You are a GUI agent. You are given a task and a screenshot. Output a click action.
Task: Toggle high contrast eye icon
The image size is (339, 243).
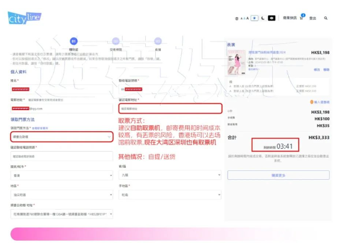[272, 18]
